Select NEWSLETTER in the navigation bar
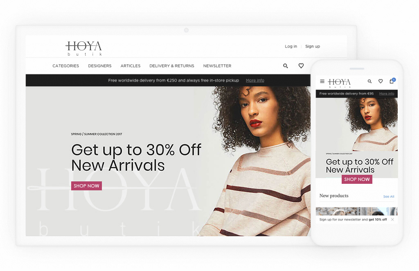Image resolution: width=419 pixels, height=271 pixels. [x=217, y=66]
